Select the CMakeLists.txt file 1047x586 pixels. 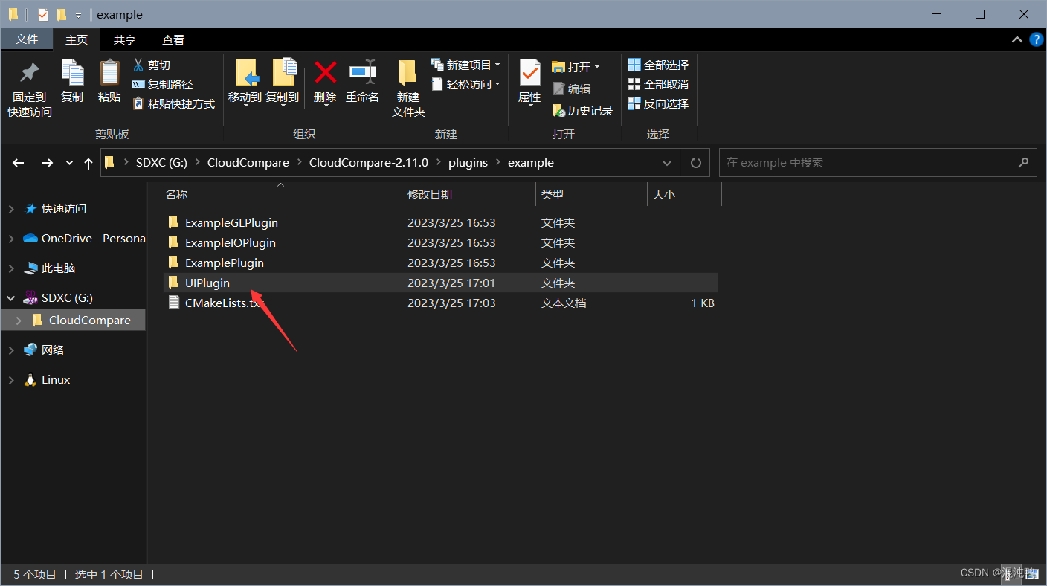point(440,303)
